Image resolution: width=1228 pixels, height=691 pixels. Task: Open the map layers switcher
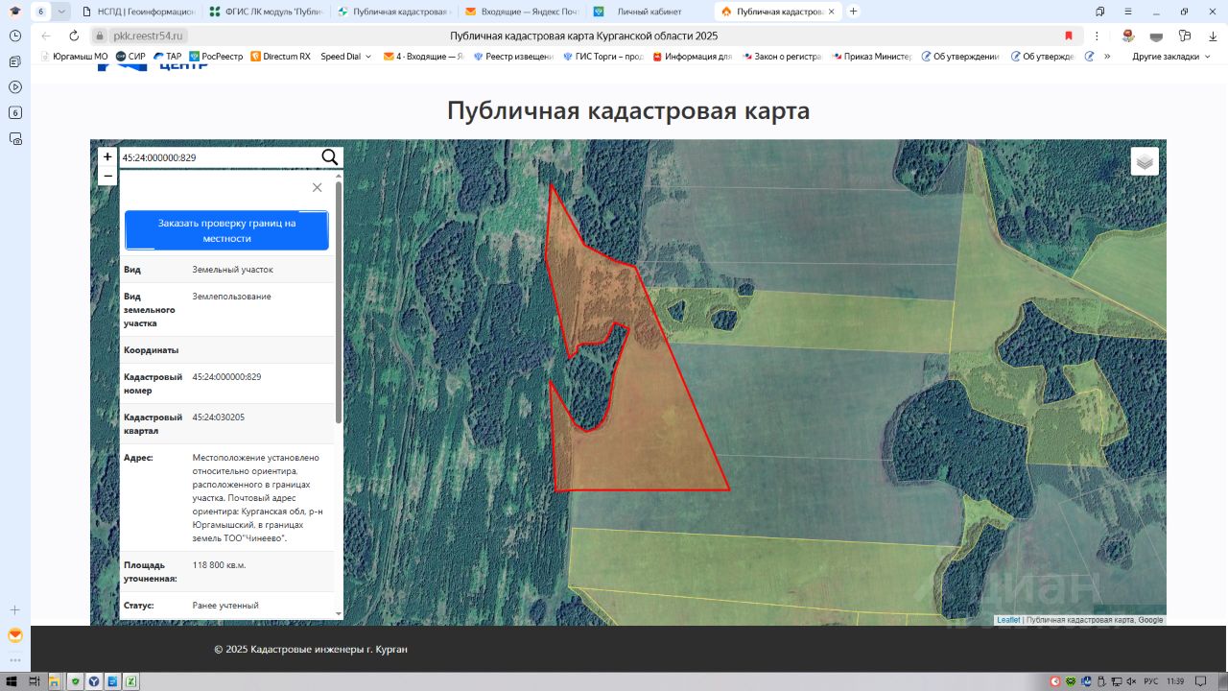1145,161
